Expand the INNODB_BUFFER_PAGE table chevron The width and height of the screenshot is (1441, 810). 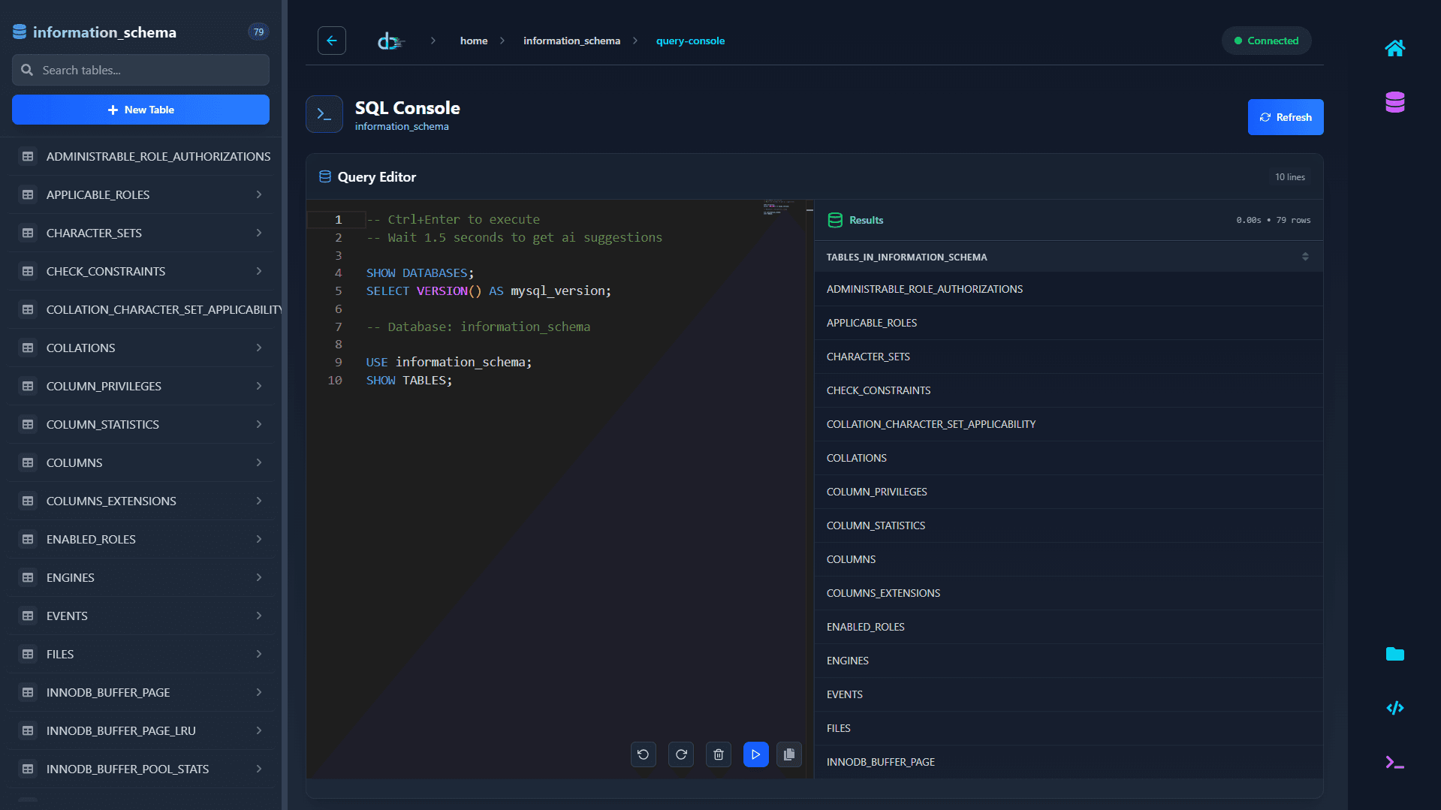coord(259,692)
